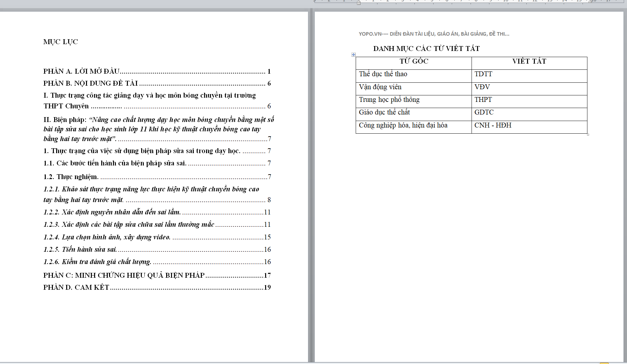This screenshot has height=364, width=627.
Task: Open TOC entry 1. Thực trạng của việc sử dụng
Action: click(157, 151)
